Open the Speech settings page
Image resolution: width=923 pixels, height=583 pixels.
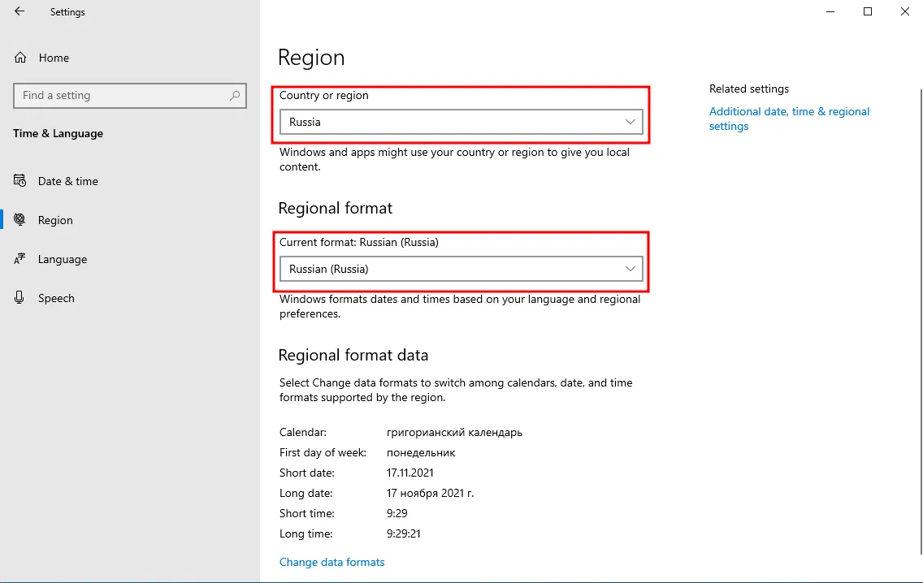pyautogui.click(x=56, y=298)
